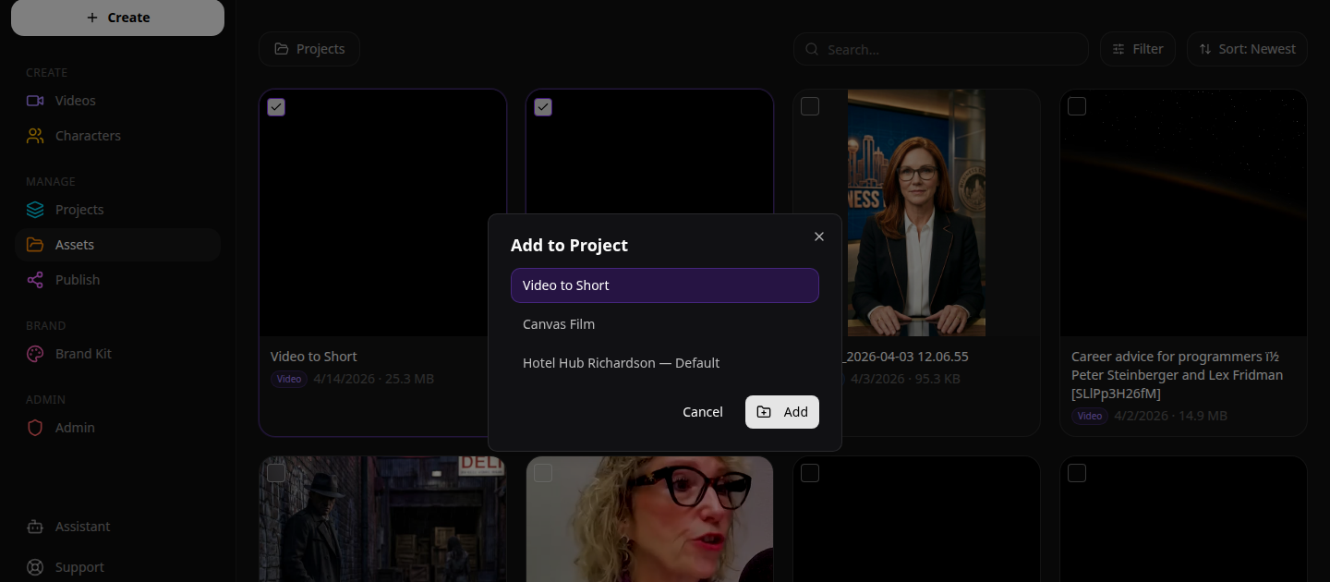Click the Add button in dialog
Image resolution: width=1330 pixels, height=582 pixels.
tap(782, 412)
